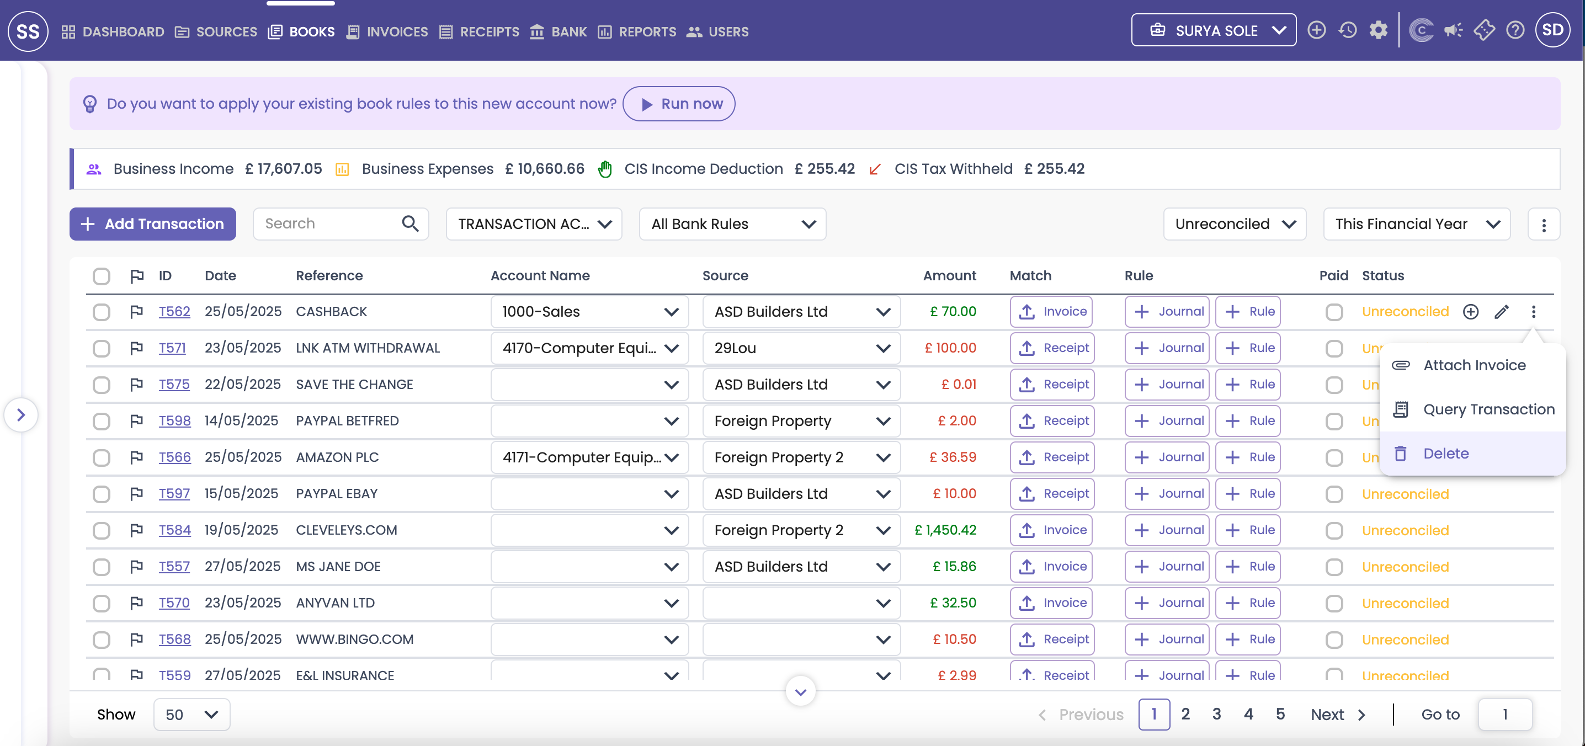Click the announcements megaphone icon
Viewport: 1585px width, 746px height.
[x=1453, y=31]
